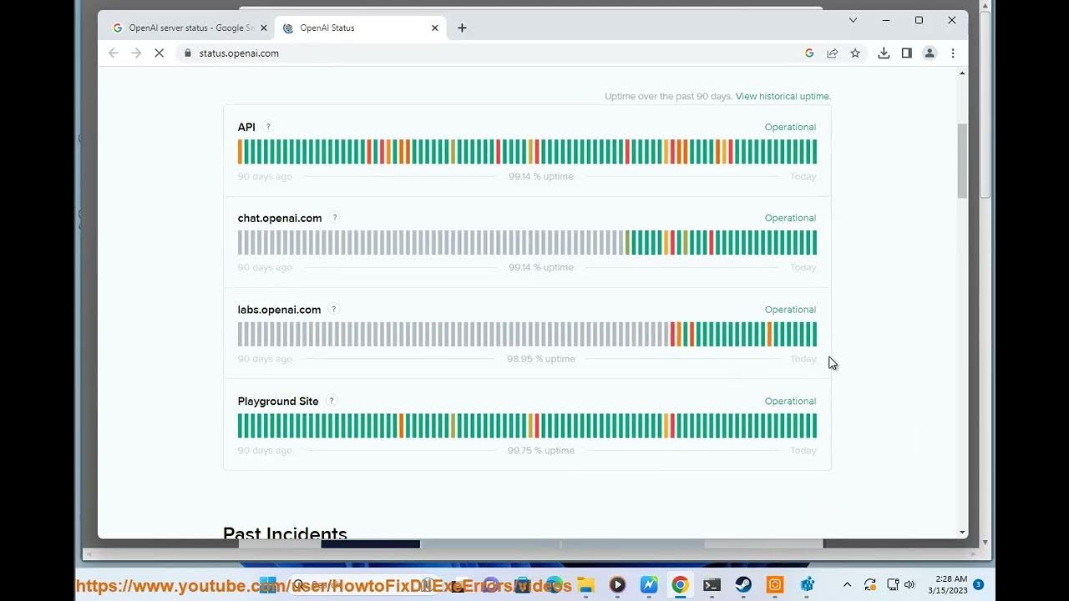Click the first orange bar in the API uptime chart

[240, 152]
